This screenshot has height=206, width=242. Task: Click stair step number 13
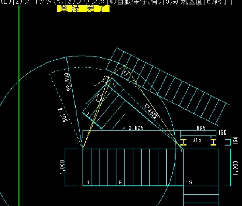(189, 183)
